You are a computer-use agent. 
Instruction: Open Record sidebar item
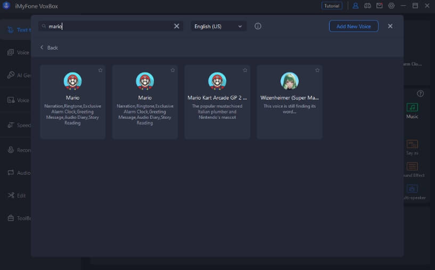[x=19, y=150]
